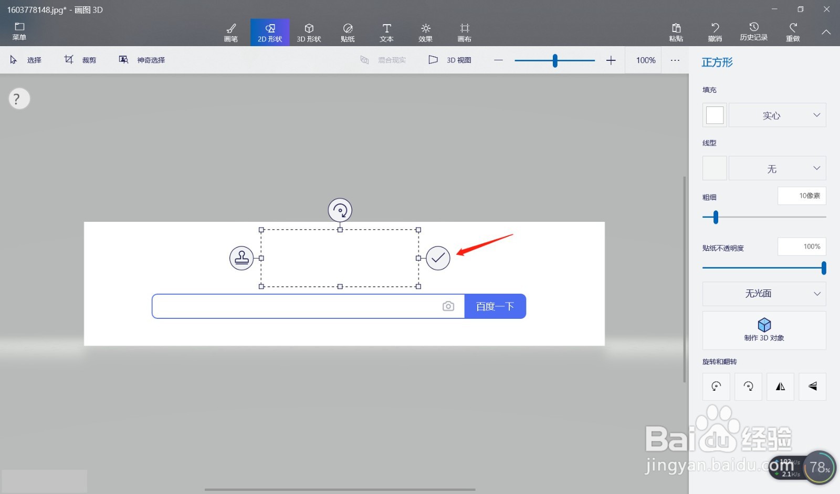The image size is (840, 494).
Task: Select the 画笔 brushes tool
Action: (231, 33)
